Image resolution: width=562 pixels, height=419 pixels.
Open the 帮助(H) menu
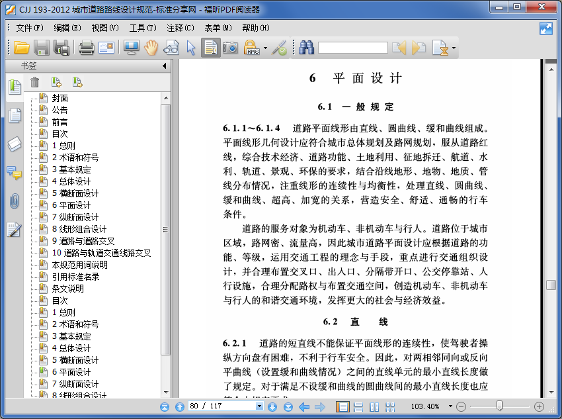256,28
